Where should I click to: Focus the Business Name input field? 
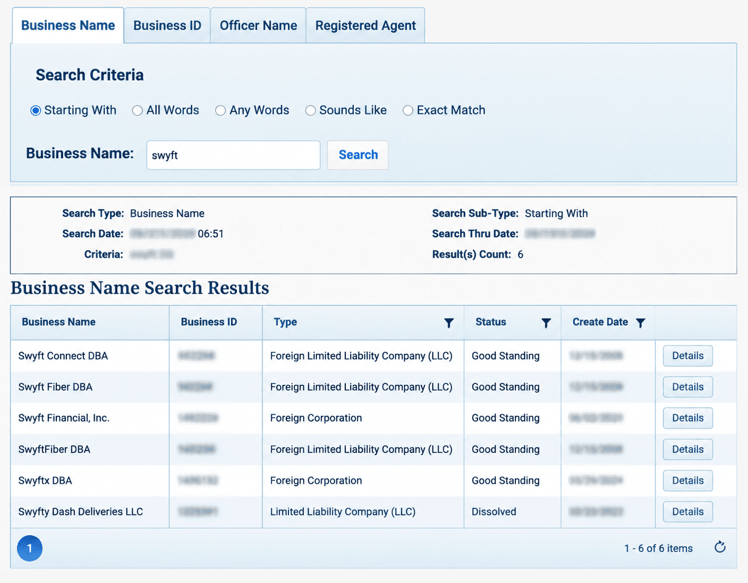[233, 155]
